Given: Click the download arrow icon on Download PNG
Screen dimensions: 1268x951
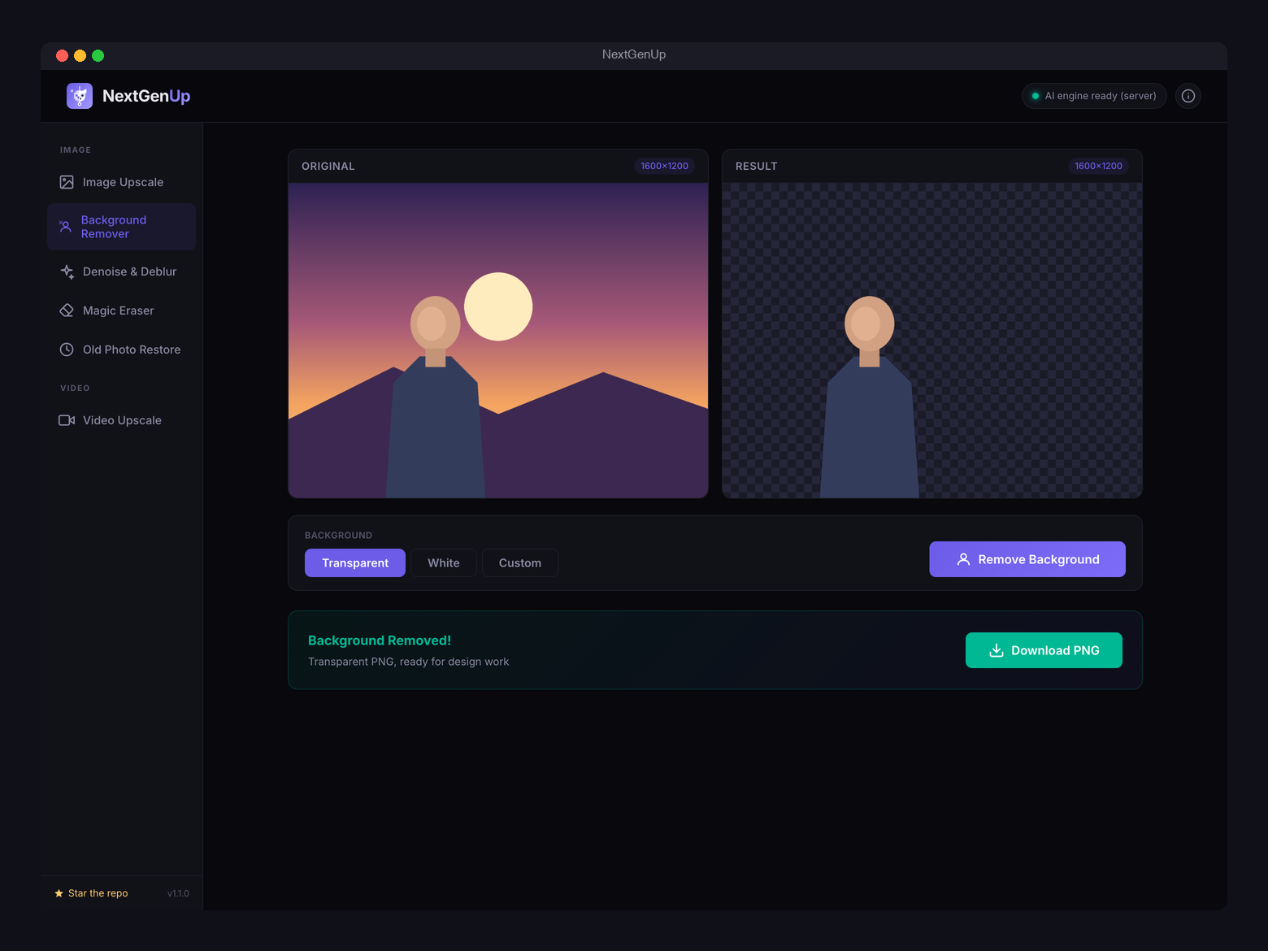Looking at the screenshot, I should click(996, 650).
